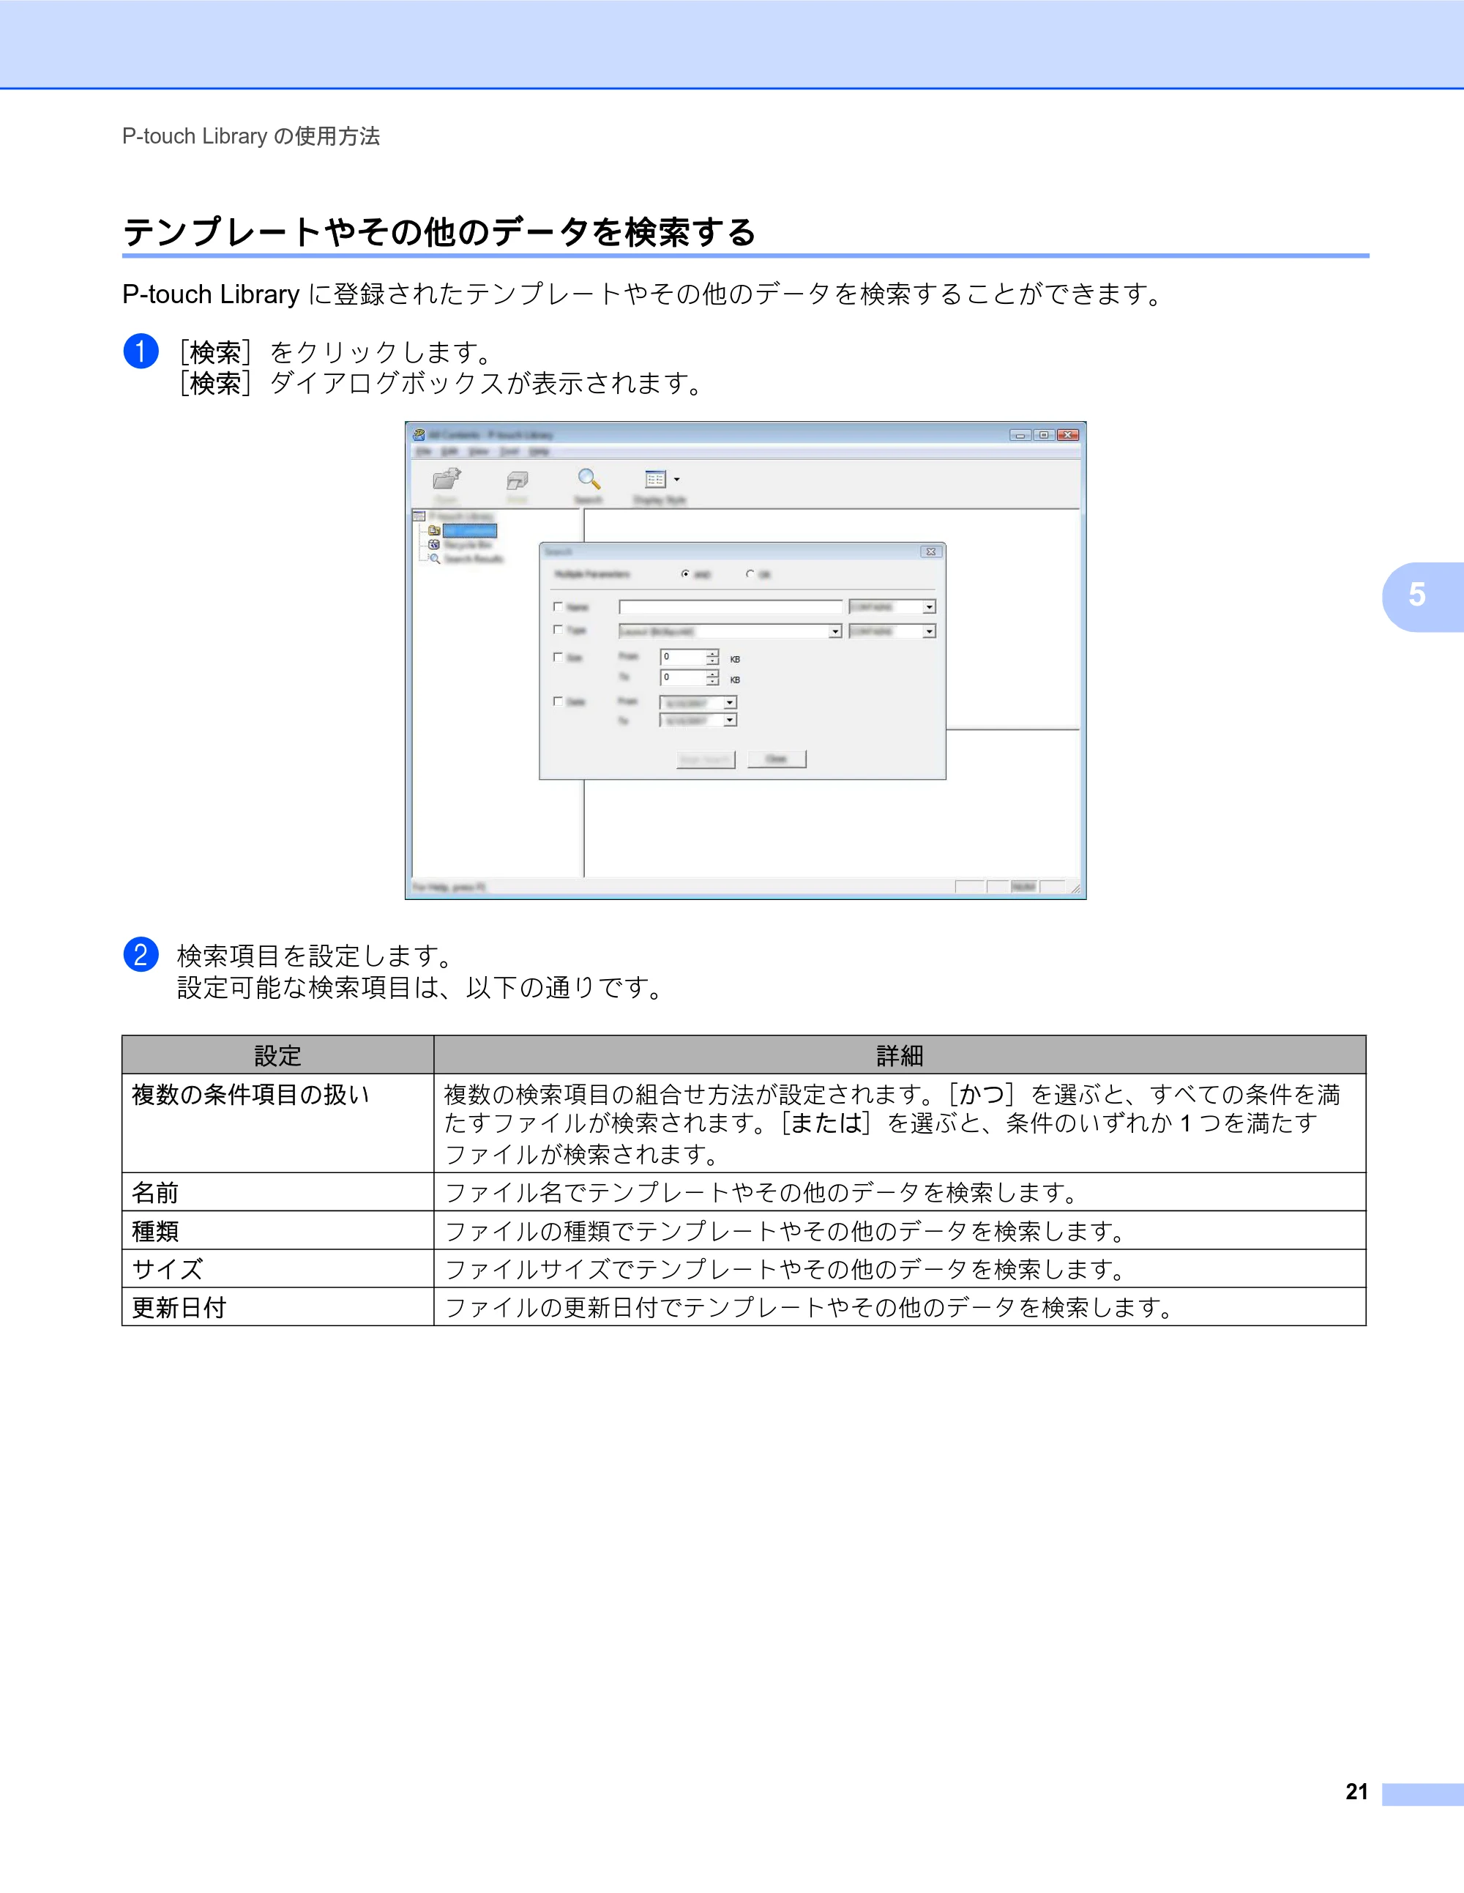Click the Print toolbar icon
Viewport: 1464px width, 1893px height.
tap(518, 480)
